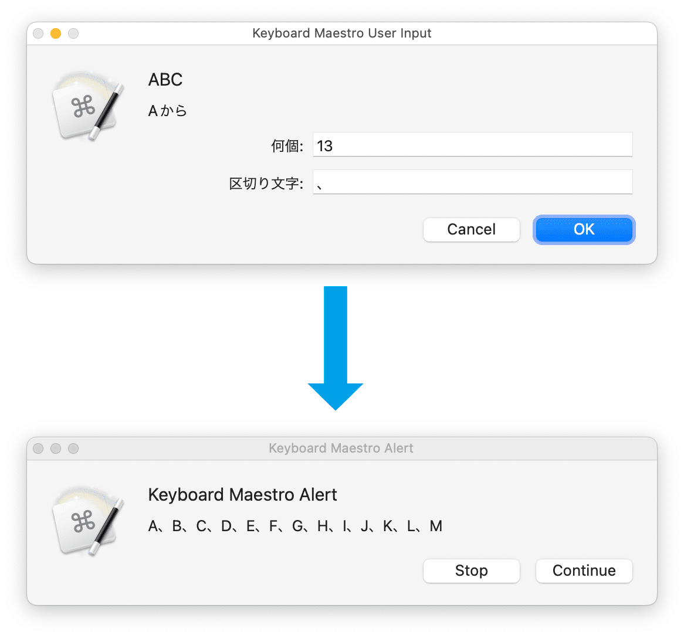Click the ABC heading text
684x632 pixels.
tap(165, 80)
